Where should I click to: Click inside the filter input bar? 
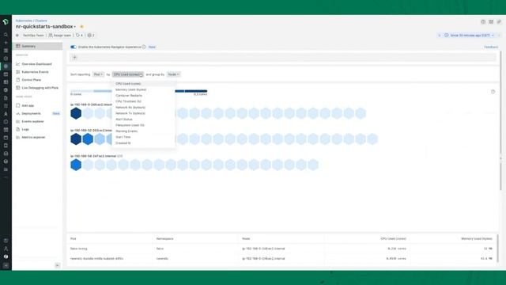point(283,58)
